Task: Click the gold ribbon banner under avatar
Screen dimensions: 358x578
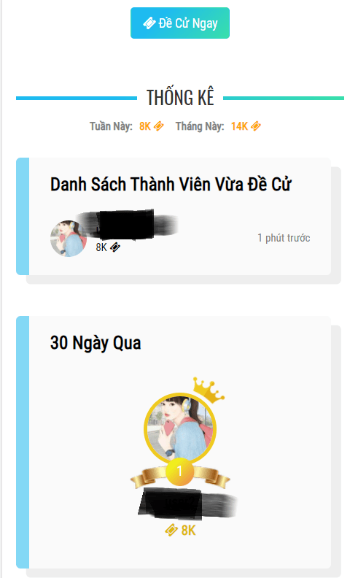Action: [x=180, y=476]
